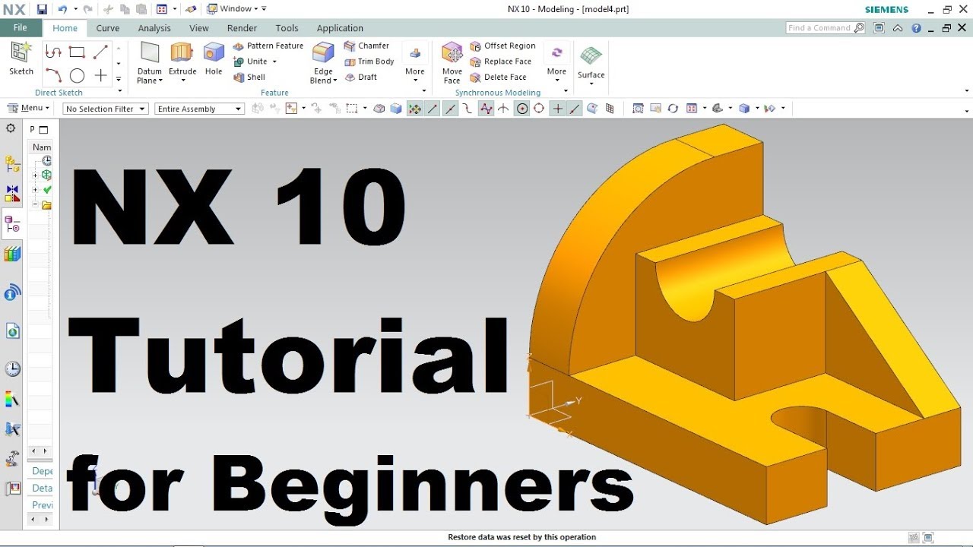
Task: Click the Save icon in quick access toolbar
Action: coord(42,9)
